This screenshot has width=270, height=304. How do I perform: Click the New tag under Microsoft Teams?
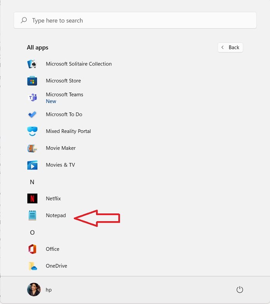tap(51, 101)
